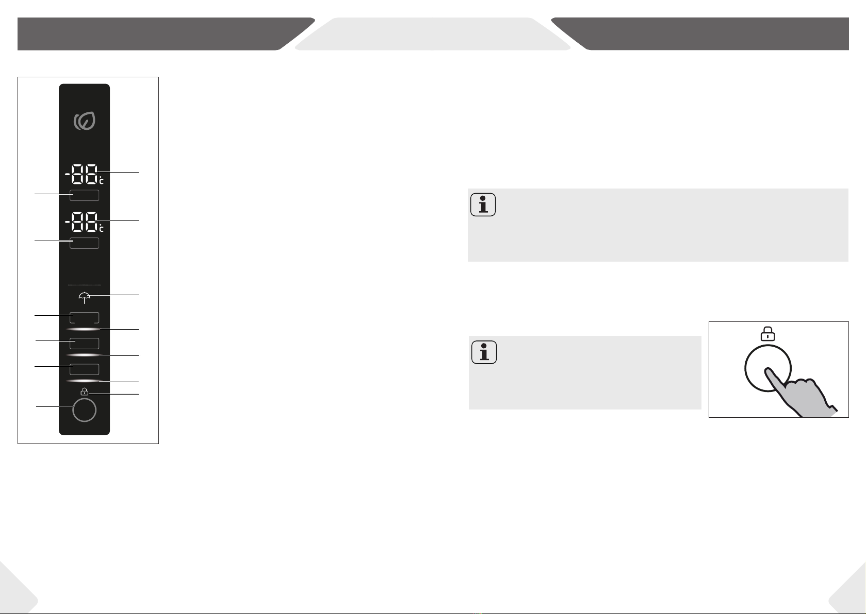Image resolution: width=866 pixels, height=614 pixels.
Task: Click the indicator light below first mode button
Action: coord(84,329)
